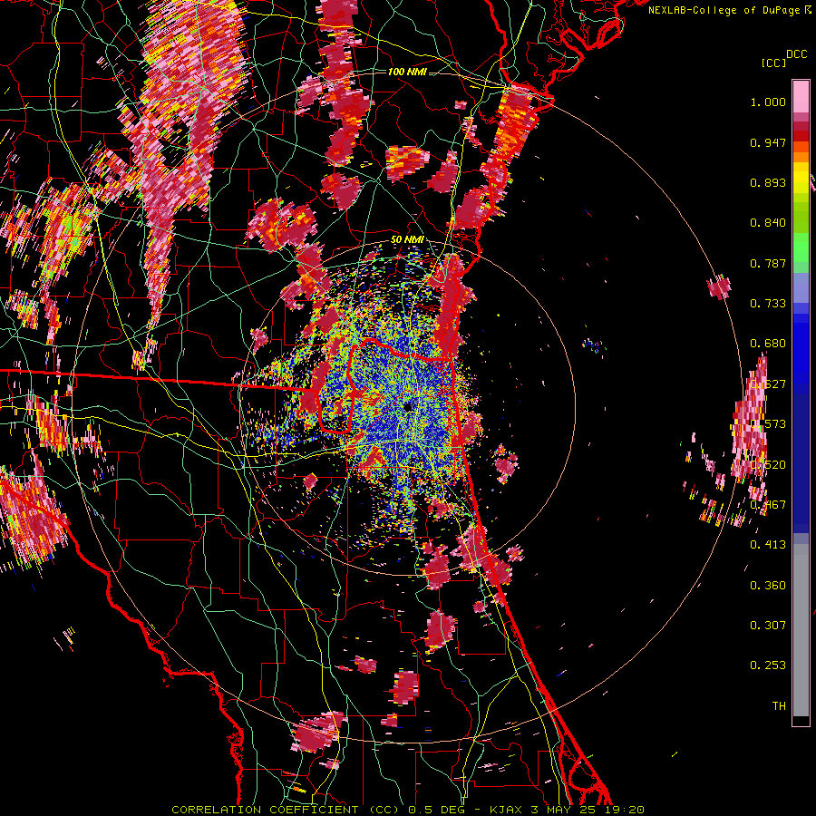Click the 0.947 scale value
Image resolution: width=816 pixels, height=816 pixels.
tap(768, 142)
